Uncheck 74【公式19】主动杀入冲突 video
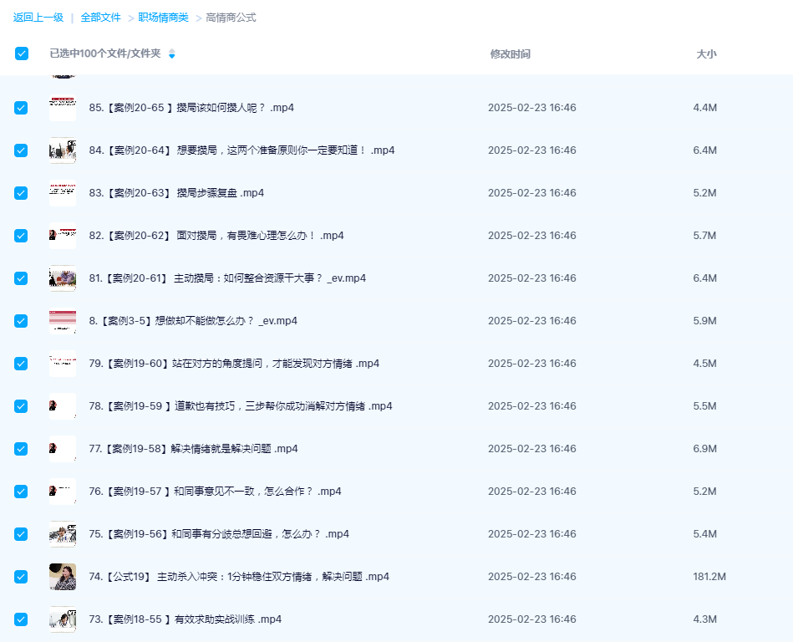Viewport: 793px width, 642px height. pyautogui.click(x=20, y=576)
